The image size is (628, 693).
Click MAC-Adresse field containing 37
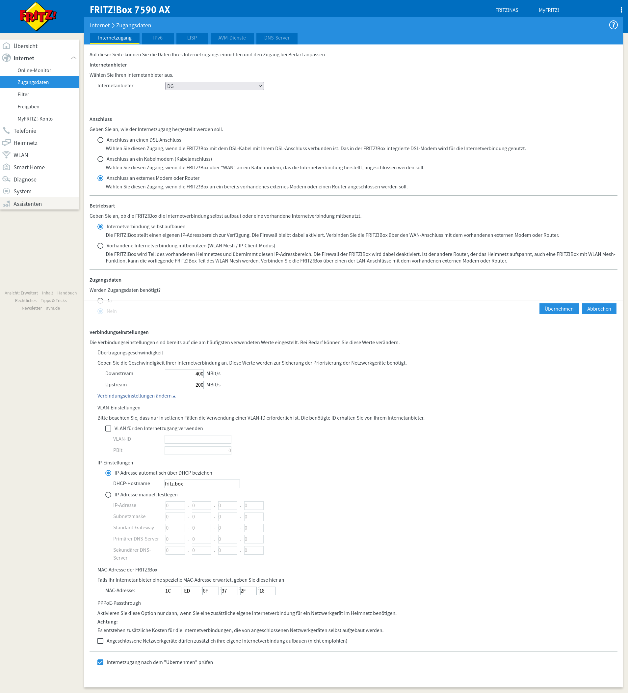coord(229,591)
